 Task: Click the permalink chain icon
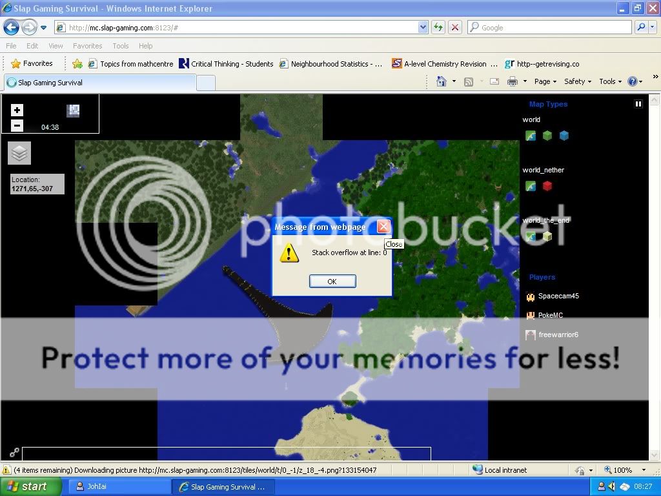click(x=14, y=453)
